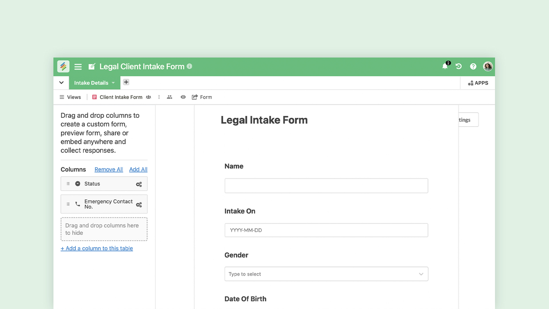Open the revision history icon
The width and height of the screenshot is (549, 309).
(x=458, y=66)
